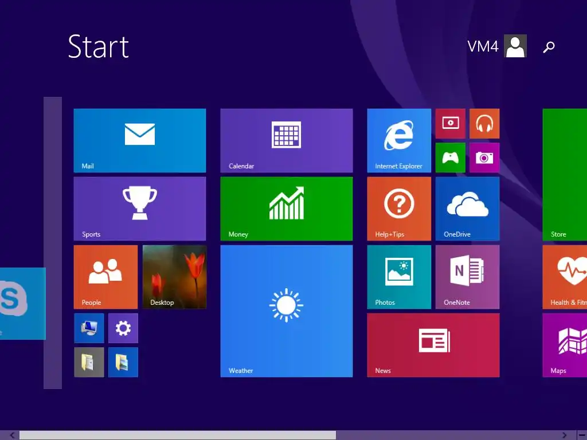Open the Sports trophy tile
The width and height of the screenshot is (587, 440).
[140, 209]
